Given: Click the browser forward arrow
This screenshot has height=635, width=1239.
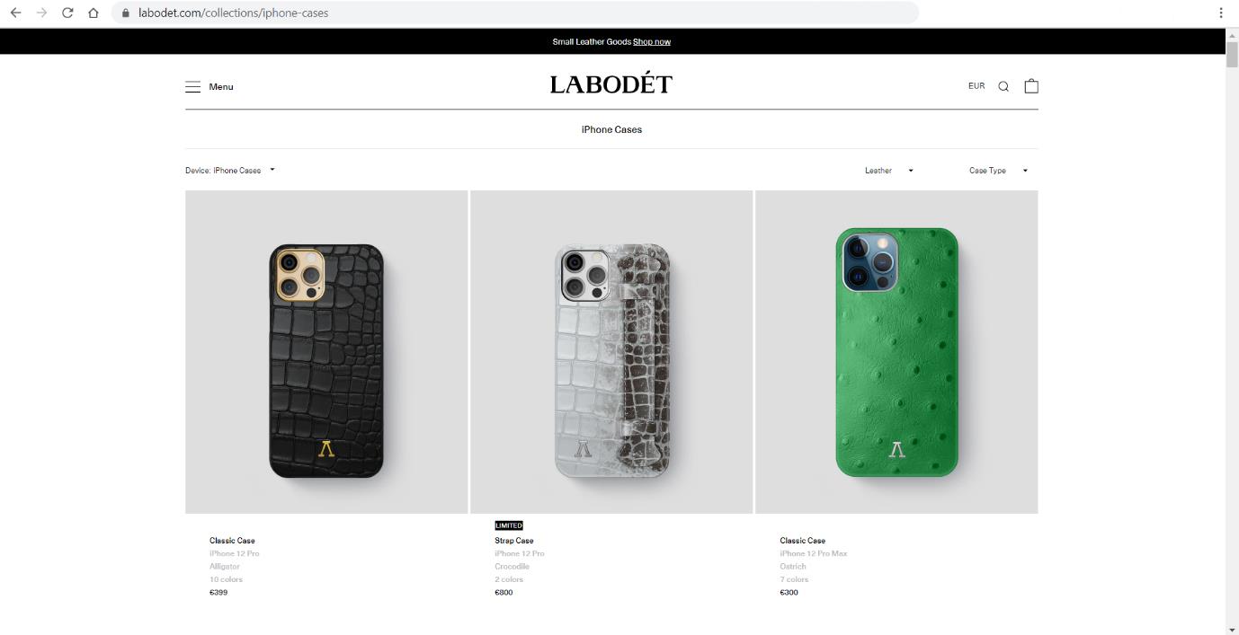Looking at the screenshot, I should pos(40,13).
